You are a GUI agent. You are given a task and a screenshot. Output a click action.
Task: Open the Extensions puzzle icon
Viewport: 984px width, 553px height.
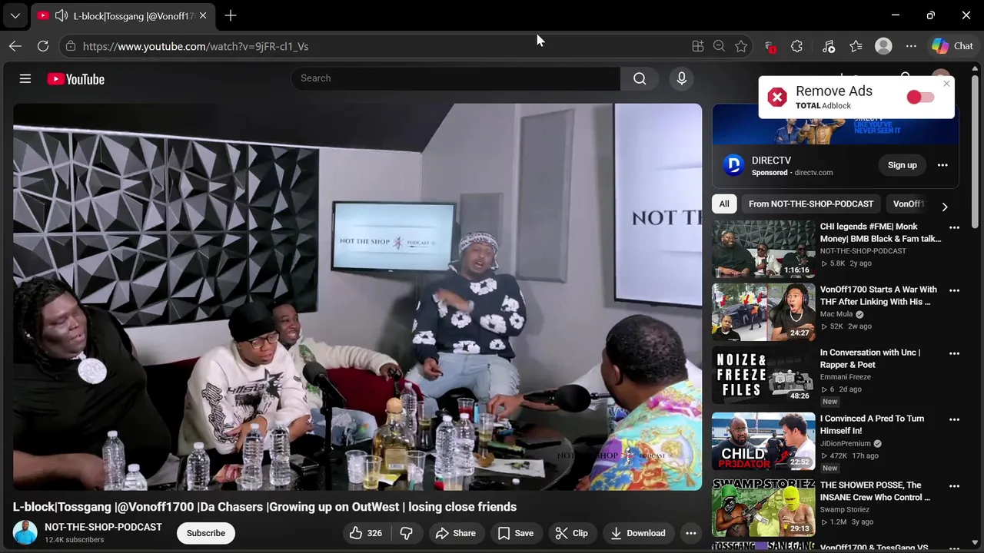797,46
